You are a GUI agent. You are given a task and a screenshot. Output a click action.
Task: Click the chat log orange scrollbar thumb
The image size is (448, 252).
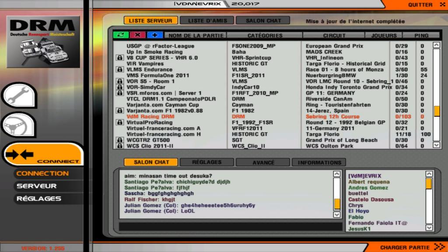337,204
